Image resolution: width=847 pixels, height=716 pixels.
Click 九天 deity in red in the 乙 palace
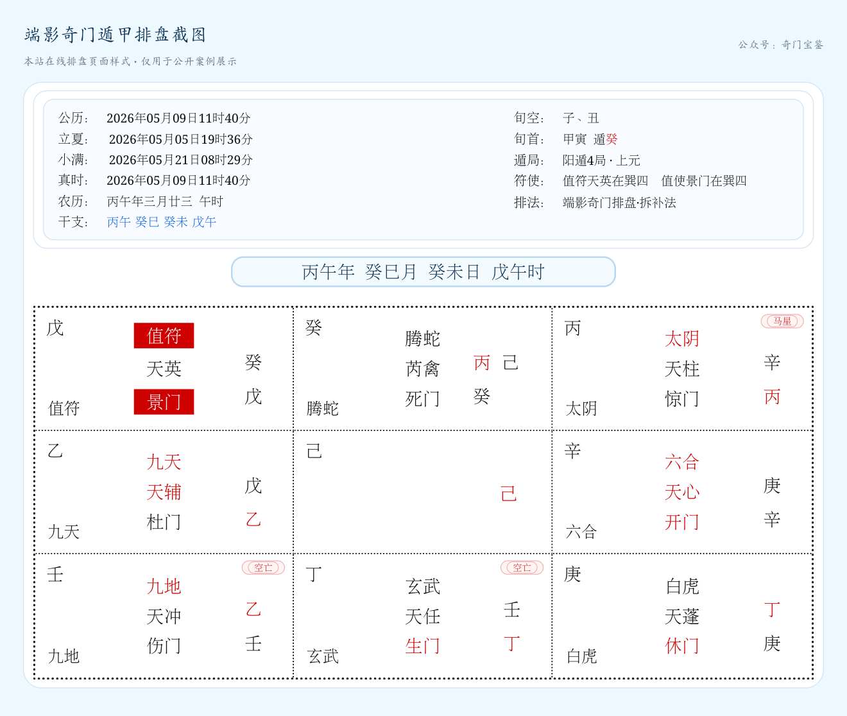(x=164, y=462)
